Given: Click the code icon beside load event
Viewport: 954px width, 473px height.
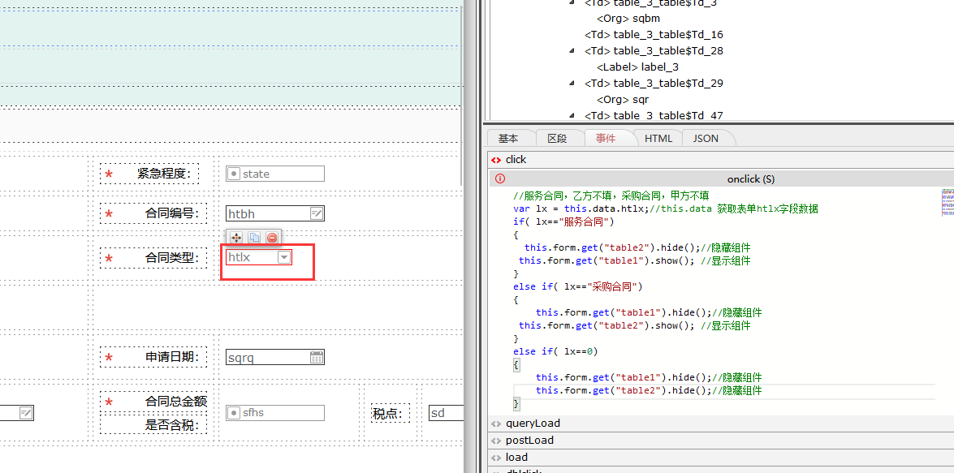Looking at the screenshot, I should point(496,458).
